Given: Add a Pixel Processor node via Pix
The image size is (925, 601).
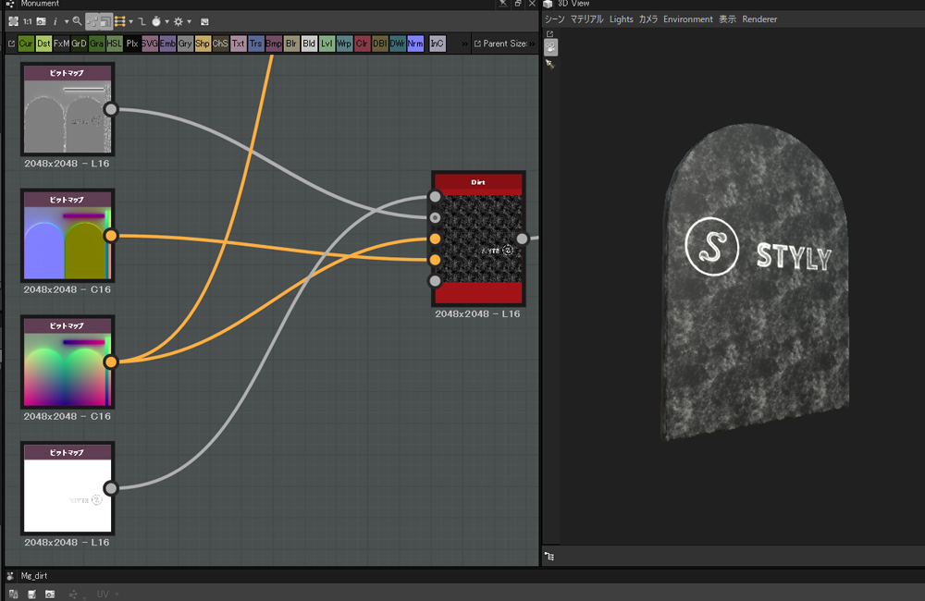Looking at the screenshot, I should coord(132,43).
